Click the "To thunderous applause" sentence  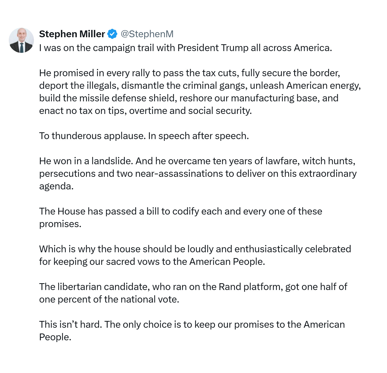[x=144, y=136]
